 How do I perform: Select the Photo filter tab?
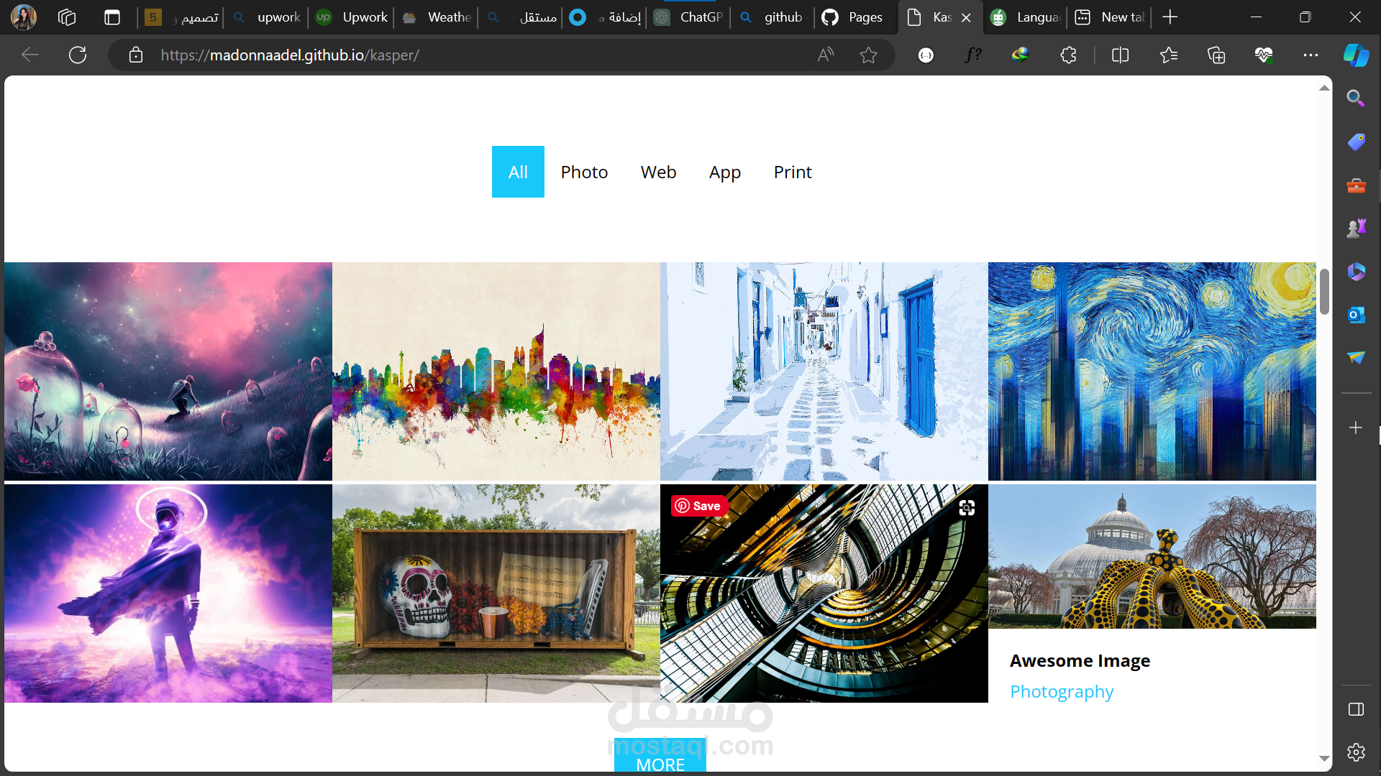[x=584, y=172]
